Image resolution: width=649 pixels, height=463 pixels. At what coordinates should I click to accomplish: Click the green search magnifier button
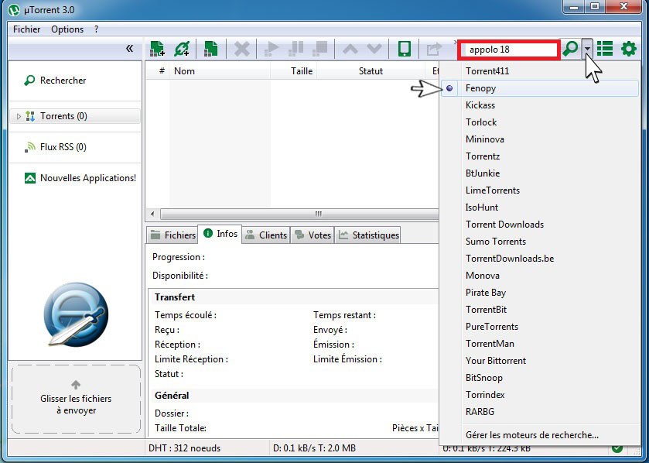tap(571, 49)
